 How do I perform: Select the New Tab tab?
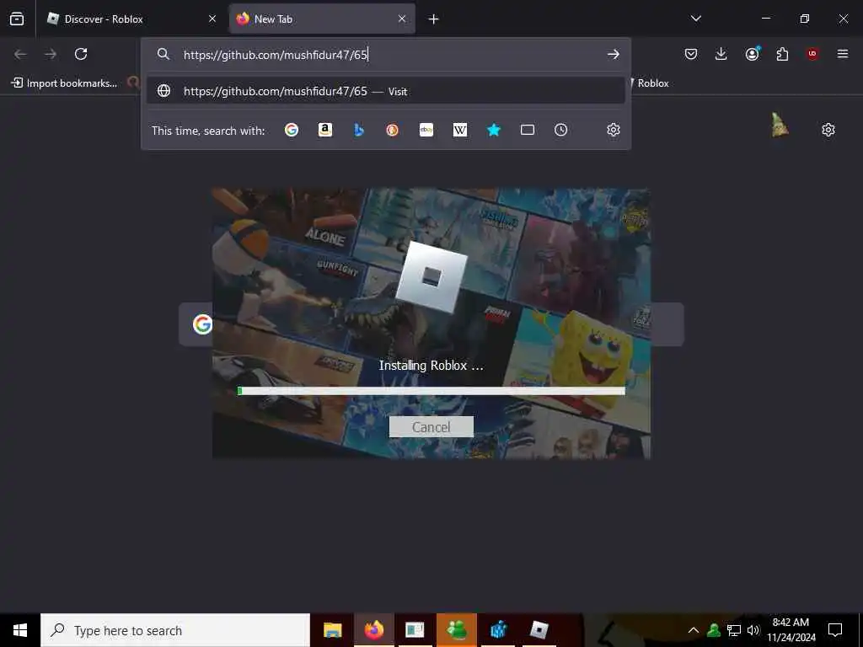322,19
